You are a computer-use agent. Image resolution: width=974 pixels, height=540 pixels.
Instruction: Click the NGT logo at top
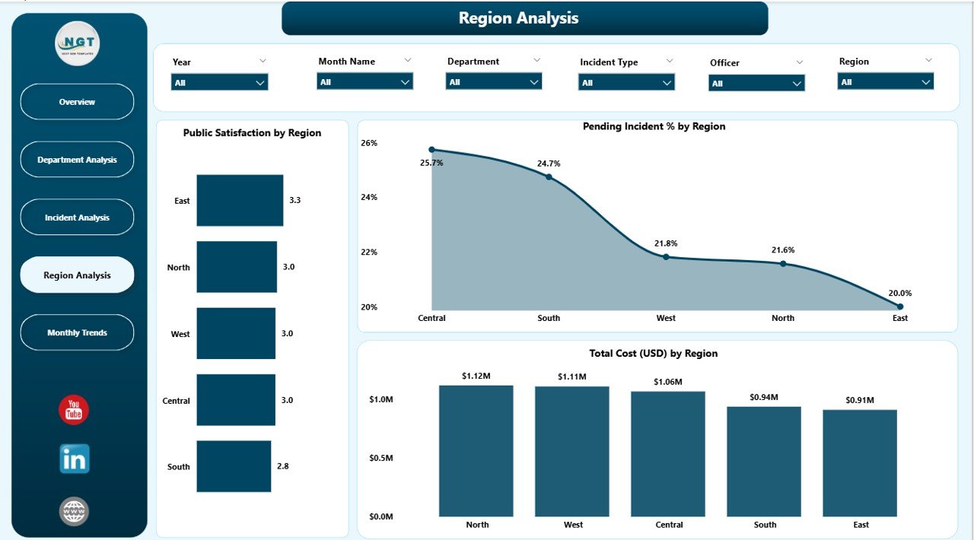tap(79, 43)
